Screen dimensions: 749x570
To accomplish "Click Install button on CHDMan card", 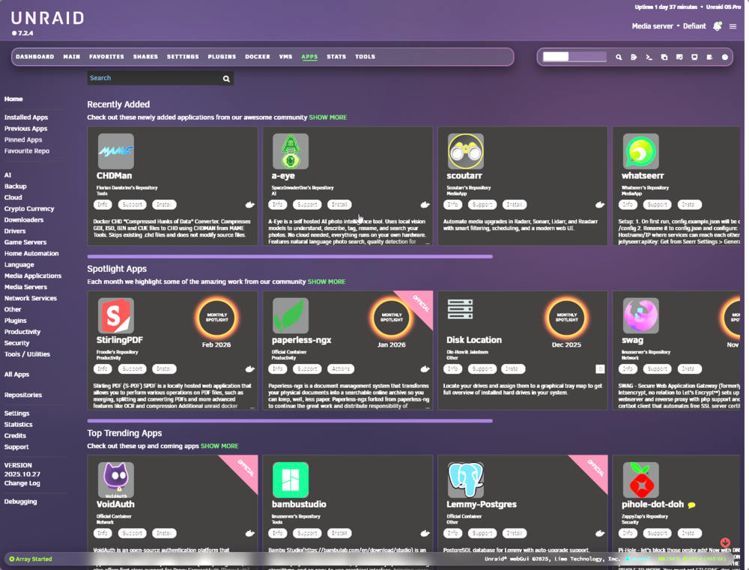I will tap(164, 205).
